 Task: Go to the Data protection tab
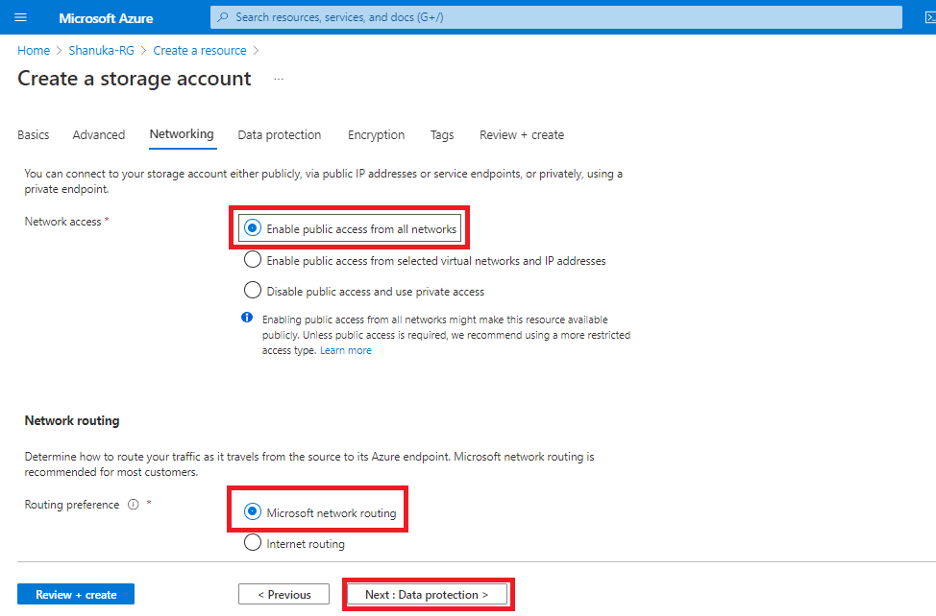280,135
